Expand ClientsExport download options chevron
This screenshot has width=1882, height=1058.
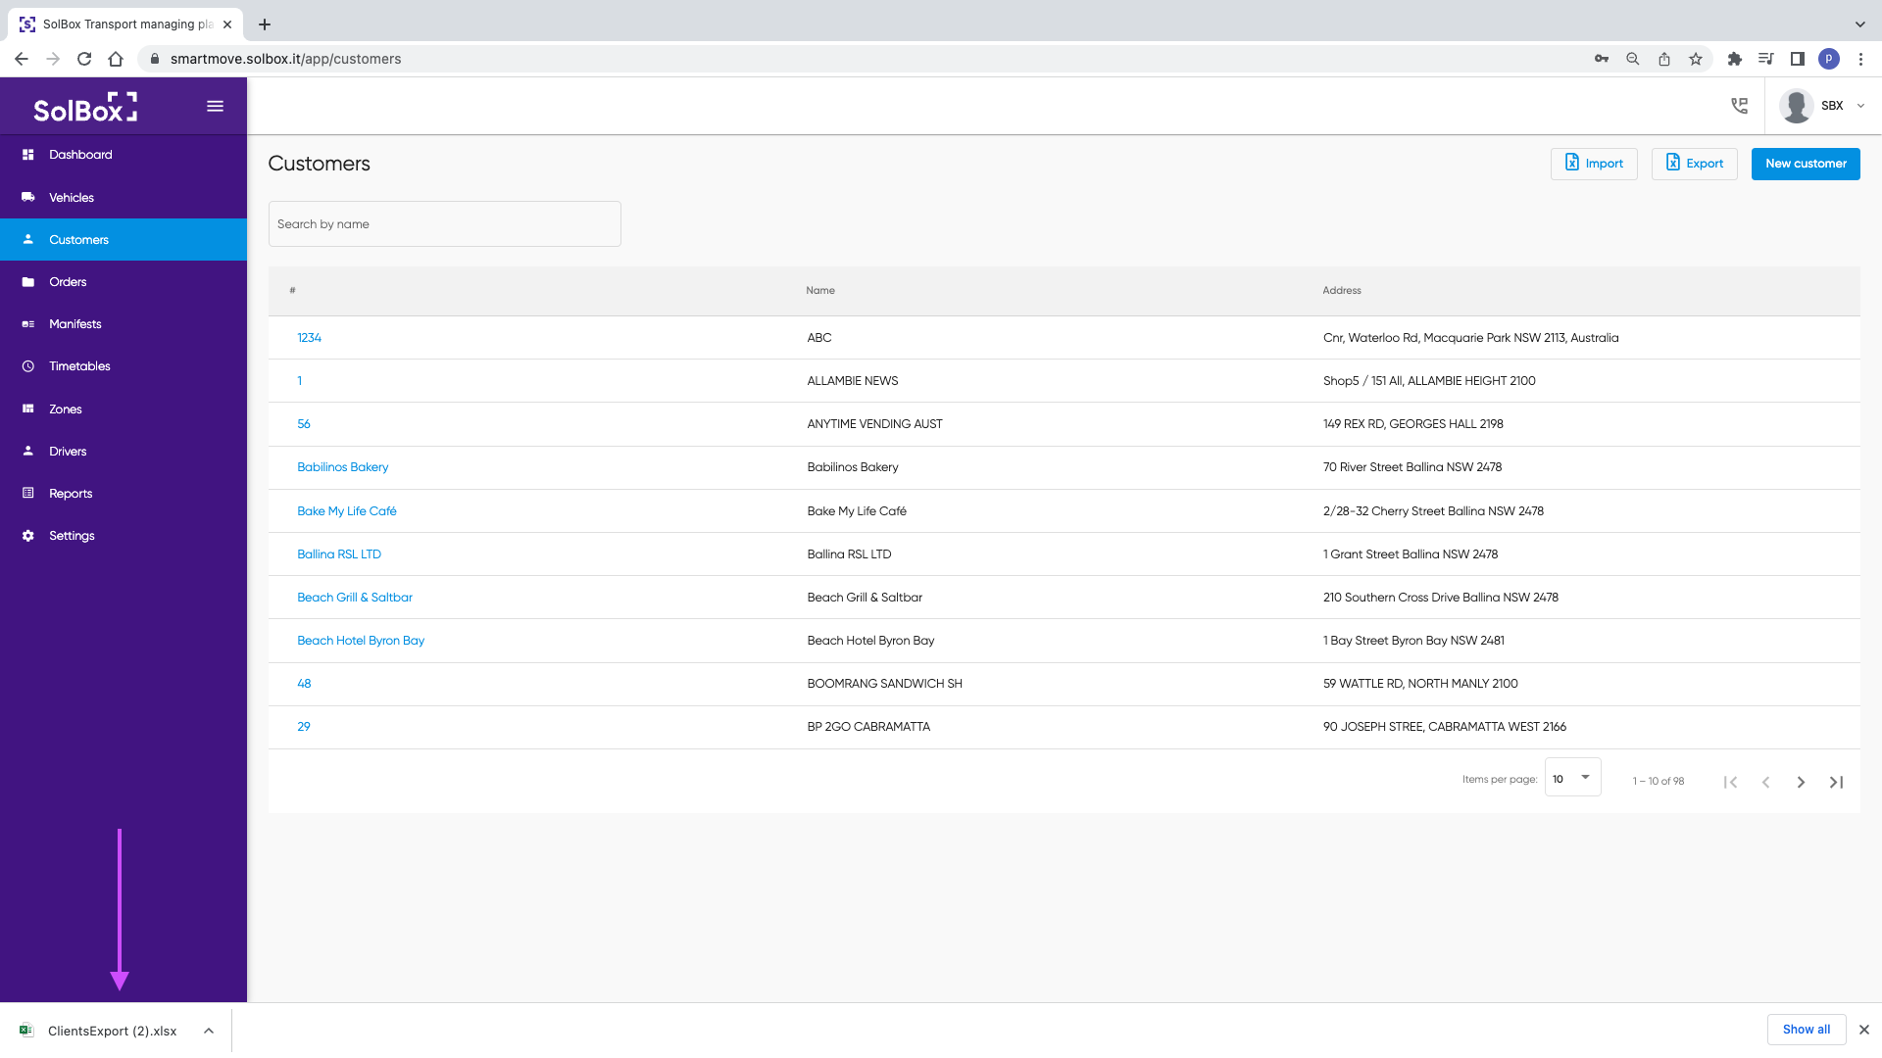[x=209, y=1031]
